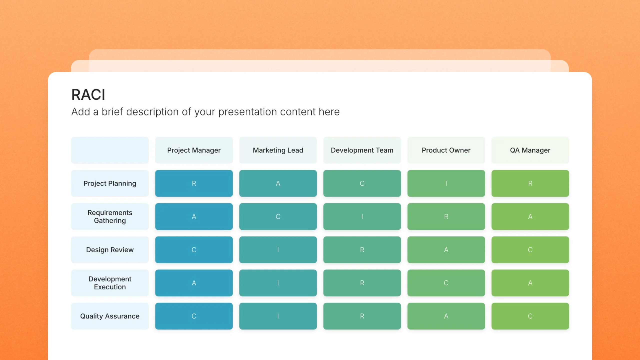Select the QA Manager column header
Screen dimensions: 640x360
(x=530, y=150)
